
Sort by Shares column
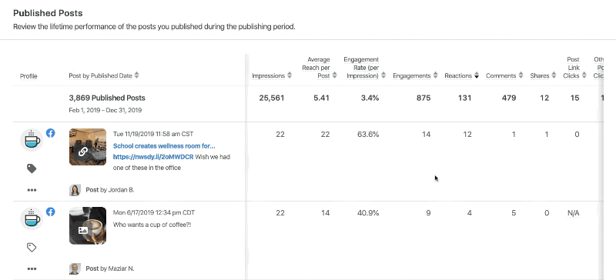click(543, 75)
